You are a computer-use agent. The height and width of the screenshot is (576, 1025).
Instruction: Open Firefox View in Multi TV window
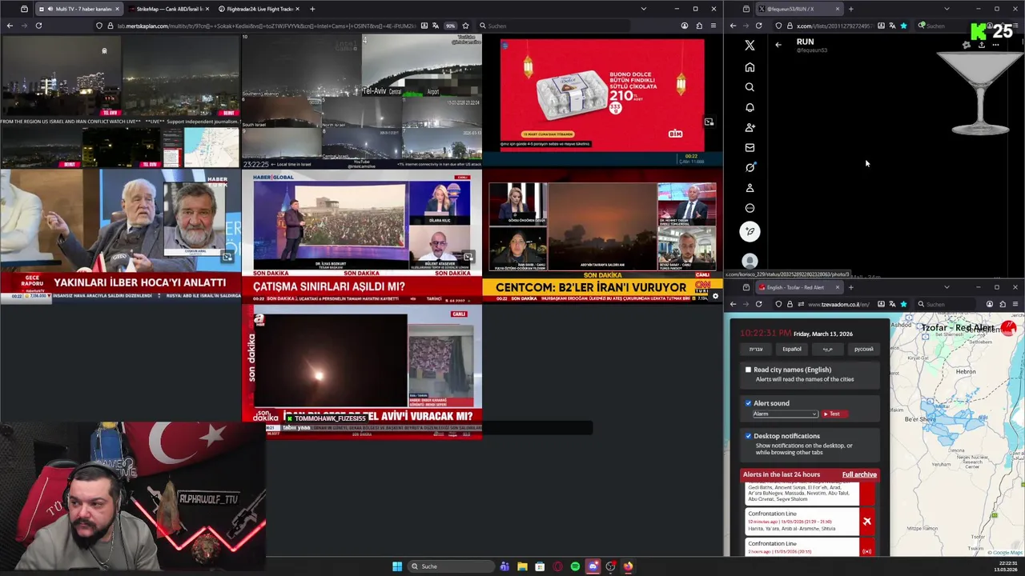pyautogui.click(x=24, y=9)
